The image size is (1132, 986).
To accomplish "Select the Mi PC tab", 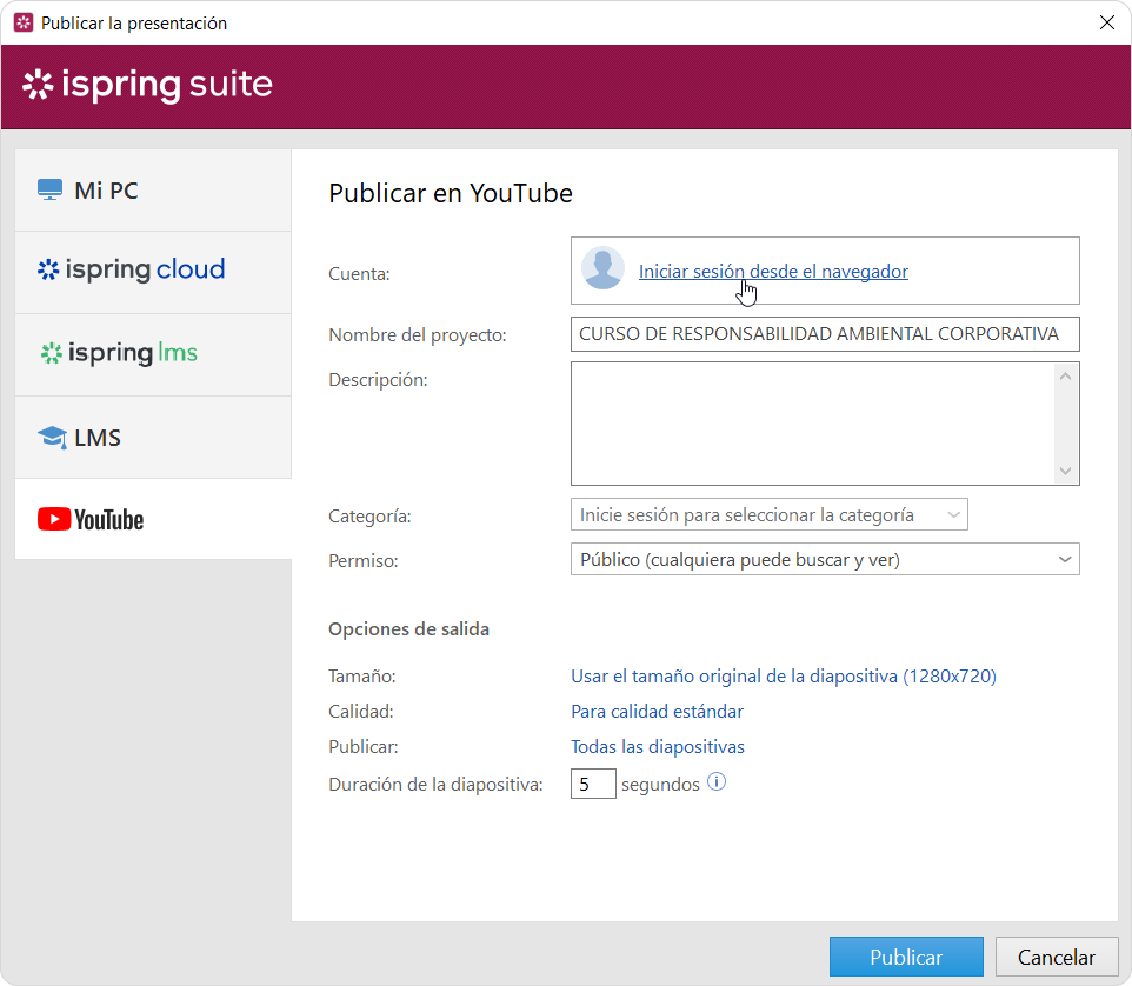I will pos(153,190).
